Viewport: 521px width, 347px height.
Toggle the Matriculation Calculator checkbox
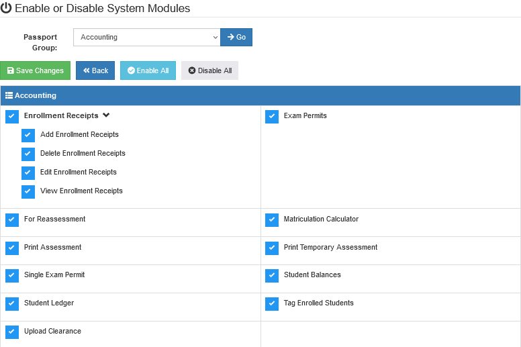pyautogui.click(x=272, y=220)
